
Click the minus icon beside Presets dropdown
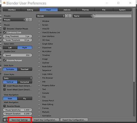tap(31, 20)
